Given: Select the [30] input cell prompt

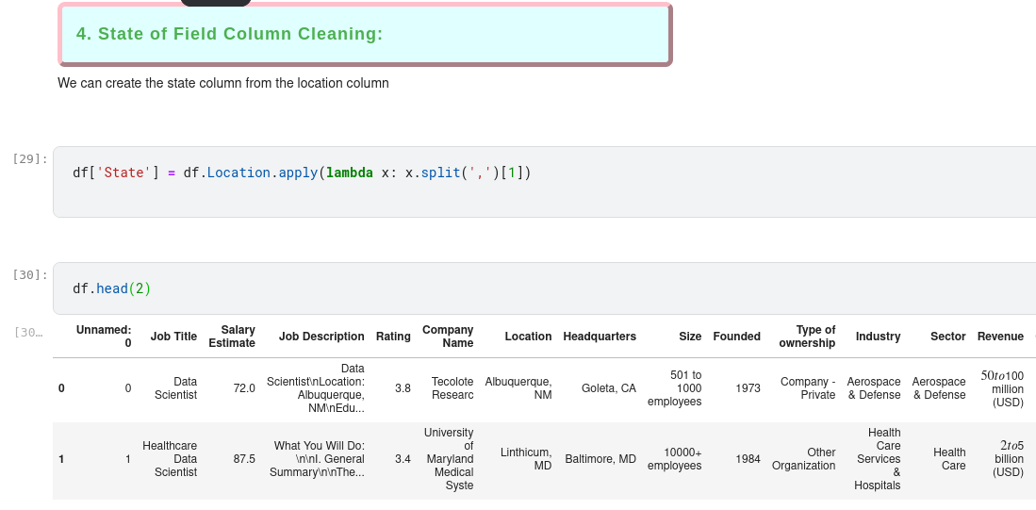Looking at the screenshot, I should (30, 274).
